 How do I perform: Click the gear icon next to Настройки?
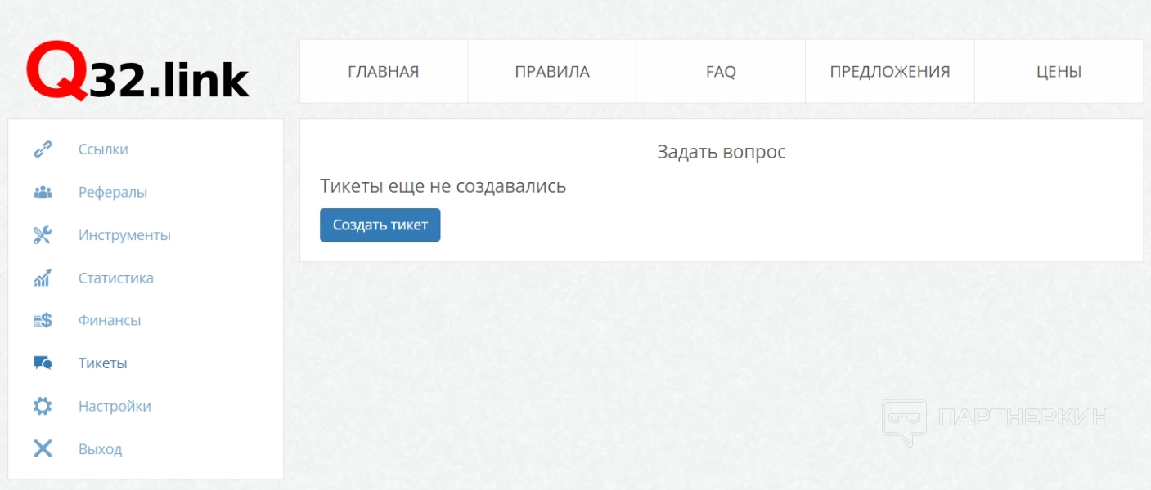(x=43, y=406)
